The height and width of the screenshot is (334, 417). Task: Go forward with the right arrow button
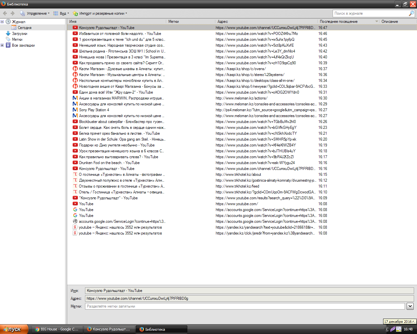click(13, 13)
